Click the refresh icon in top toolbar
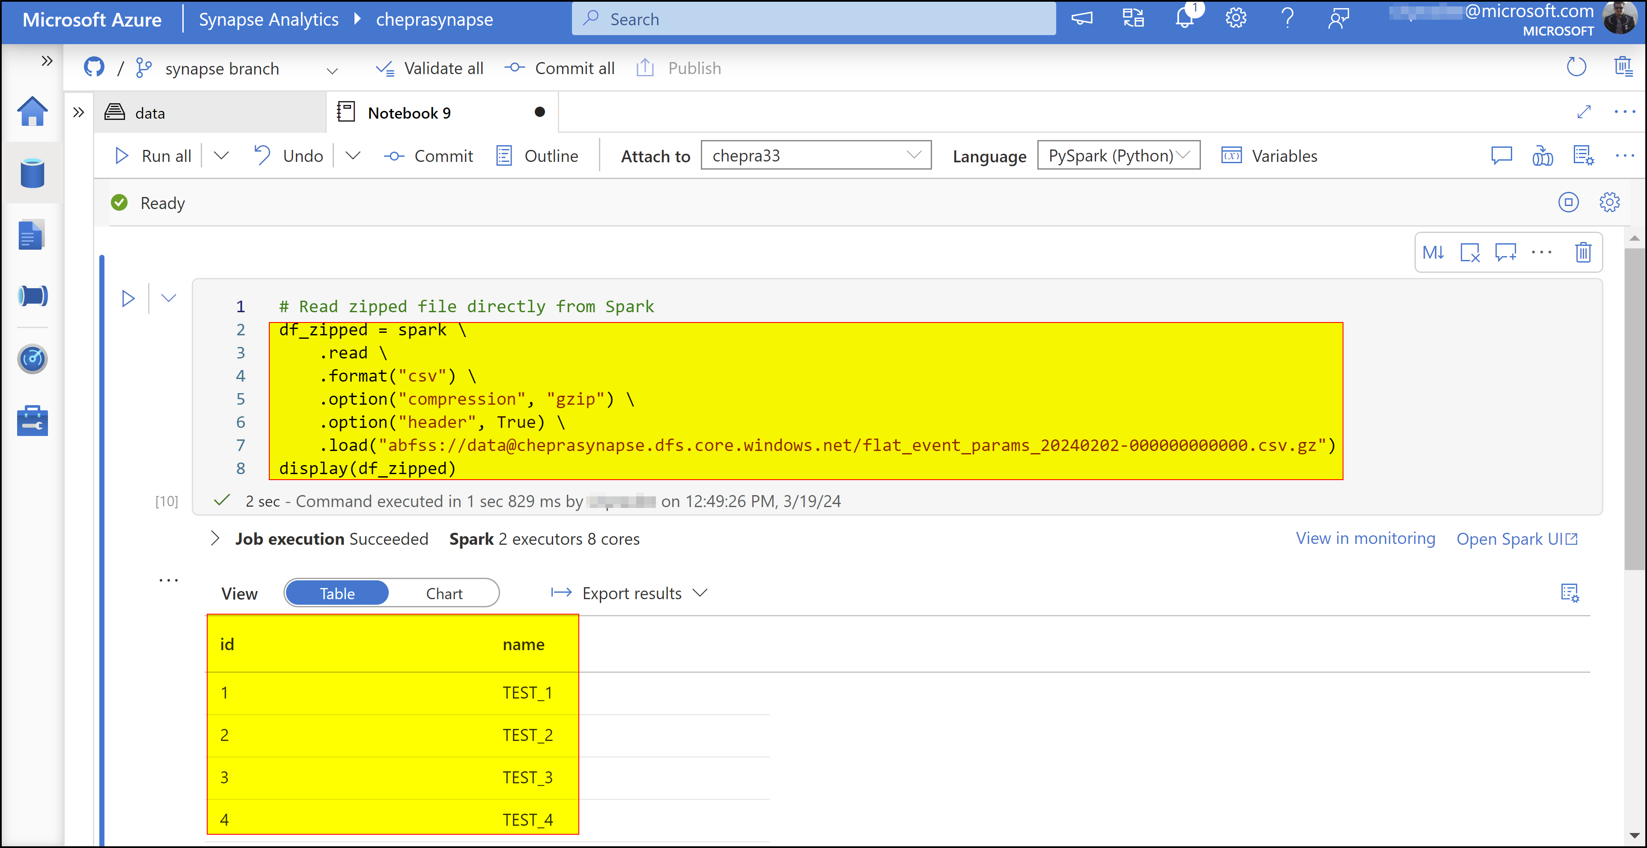1647x848 pixels. [x=1577, y=66]
